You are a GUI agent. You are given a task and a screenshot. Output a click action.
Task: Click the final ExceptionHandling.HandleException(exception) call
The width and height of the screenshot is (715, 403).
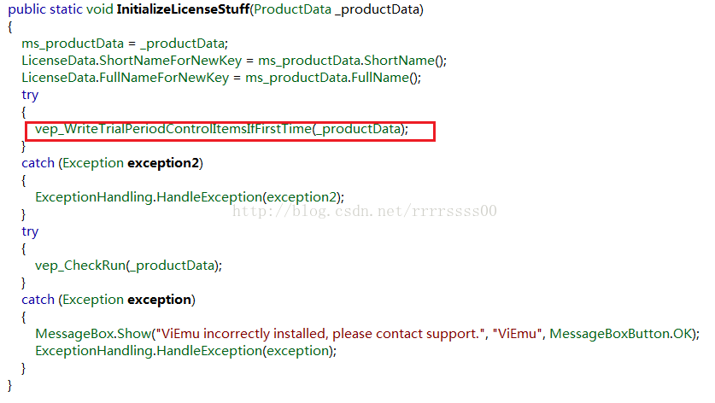pyautogui.click(x=186, y=352)
